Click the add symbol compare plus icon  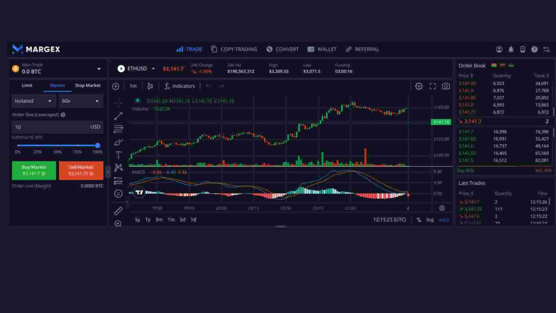(x=116, y=86)
